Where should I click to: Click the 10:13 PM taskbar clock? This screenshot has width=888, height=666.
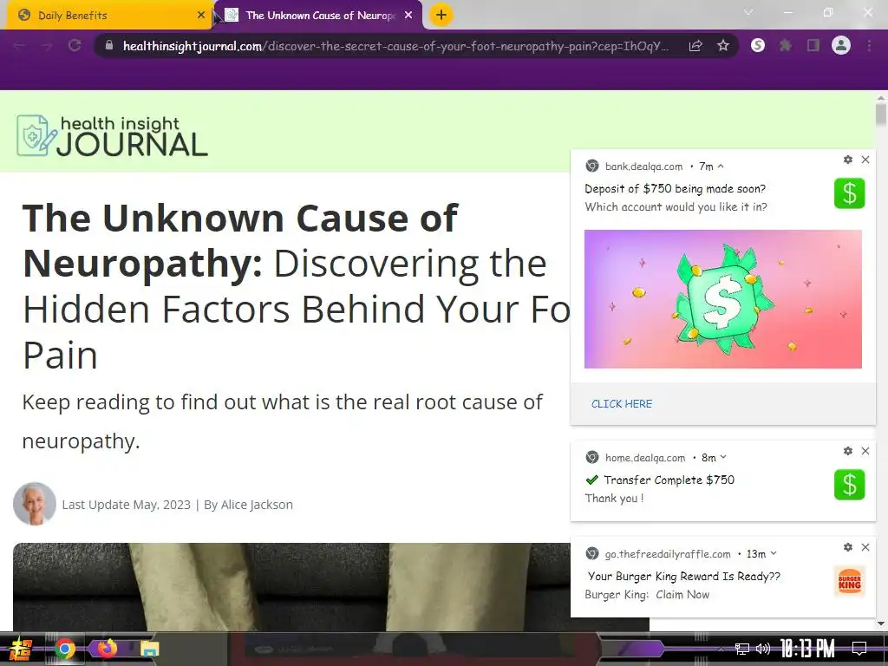807,649
